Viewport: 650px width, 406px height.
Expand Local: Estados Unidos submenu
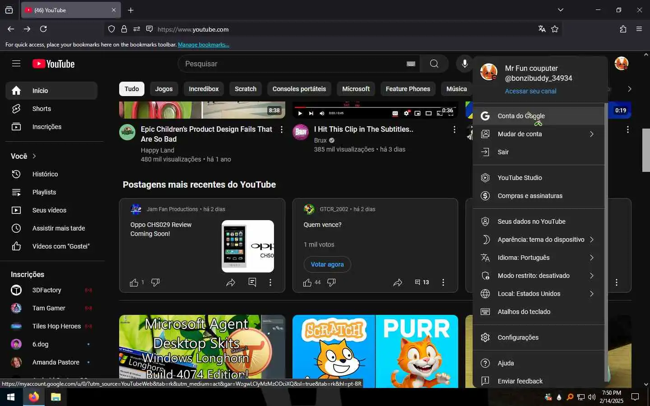coord(538,294)
